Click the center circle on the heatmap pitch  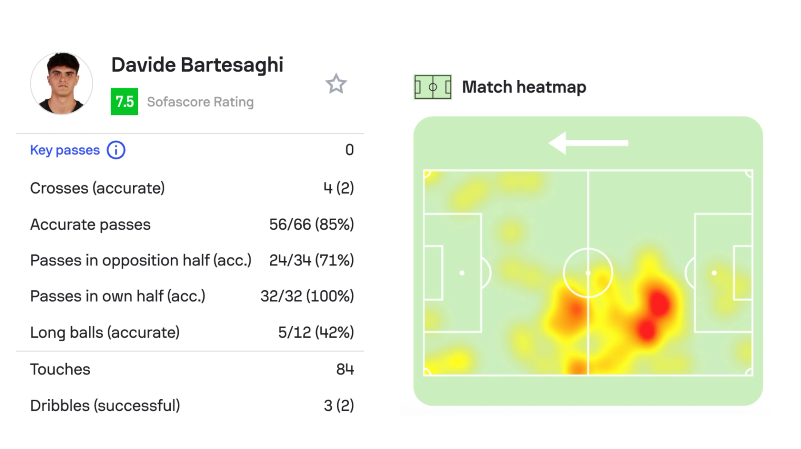[x=588, y=273]
